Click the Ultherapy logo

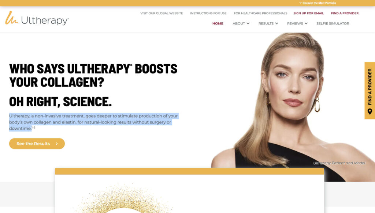37,18
